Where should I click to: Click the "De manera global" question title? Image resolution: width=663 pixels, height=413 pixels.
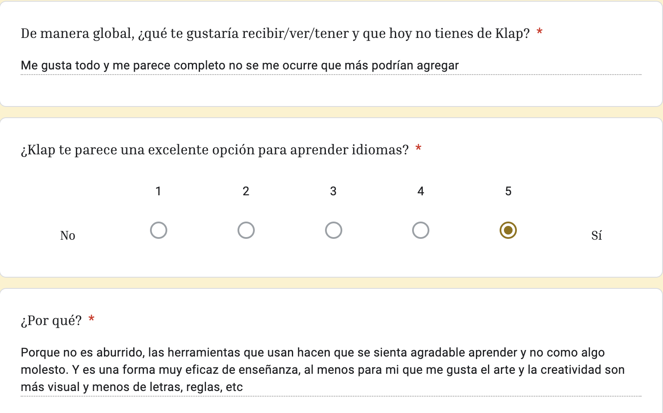(x=275, y=34)
